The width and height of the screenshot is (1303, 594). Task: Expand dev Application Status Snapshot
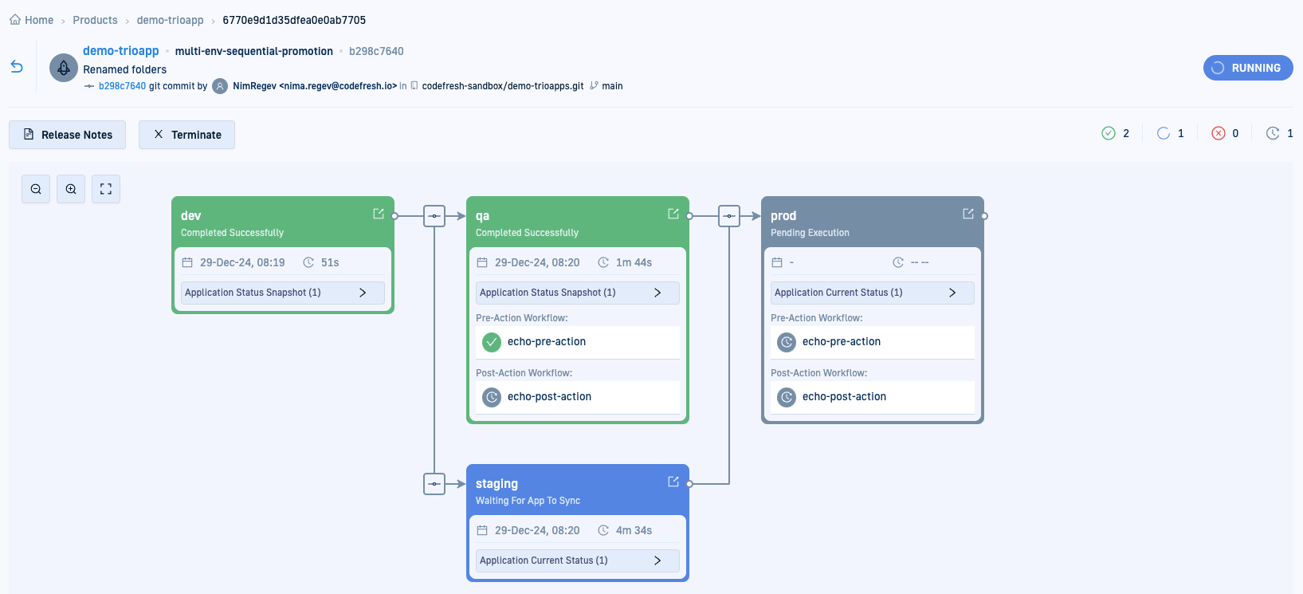[x=283, y=293]
